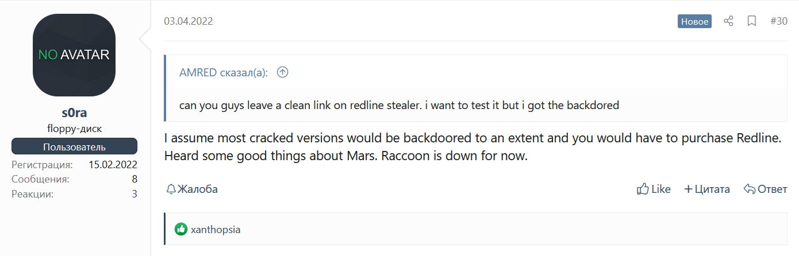Image resolution: width=799 pixels, height=256 pixels.
Task: Open the post number #30 link
Action: (x=779, y=21)
